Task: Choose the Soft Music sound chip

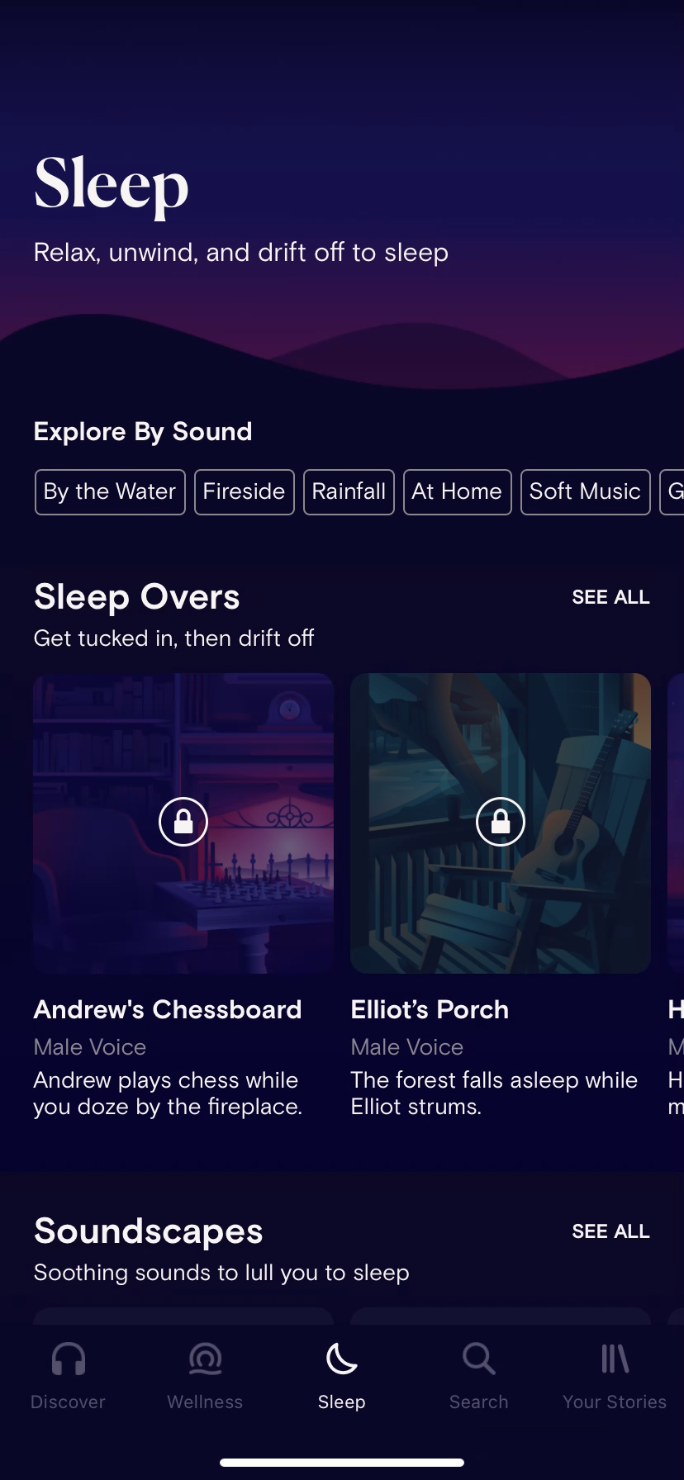Action: pyautogui.click(x=585, y=492)
